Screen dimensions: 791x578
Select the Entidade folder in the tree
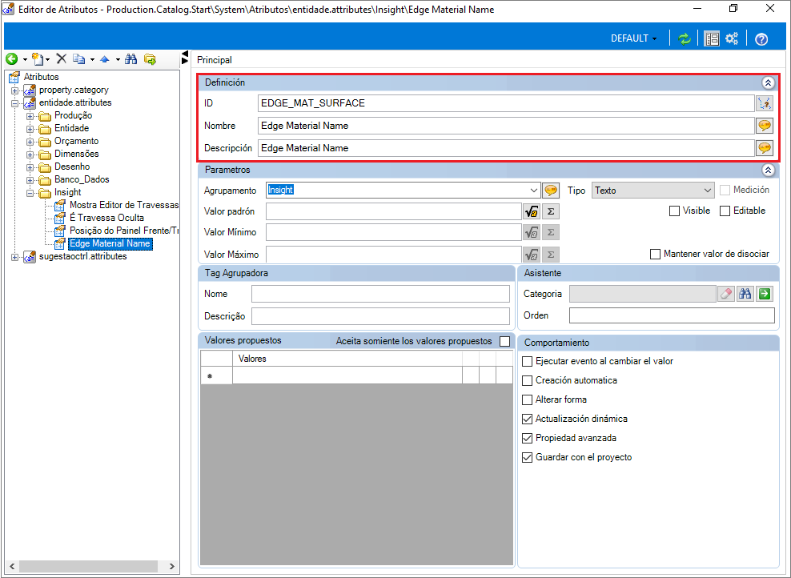pyautogui.click(x=71, y=128)
